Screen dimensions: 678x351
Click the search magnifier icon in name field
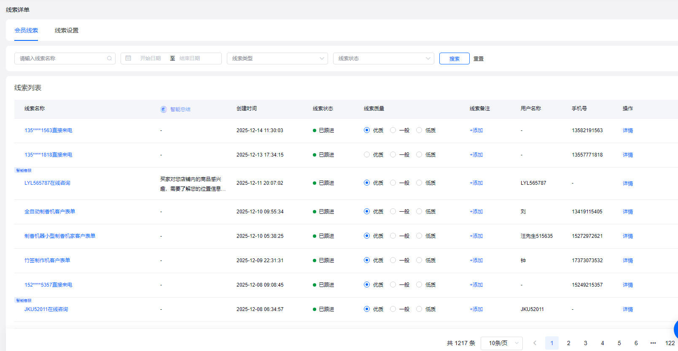[109, 58]
